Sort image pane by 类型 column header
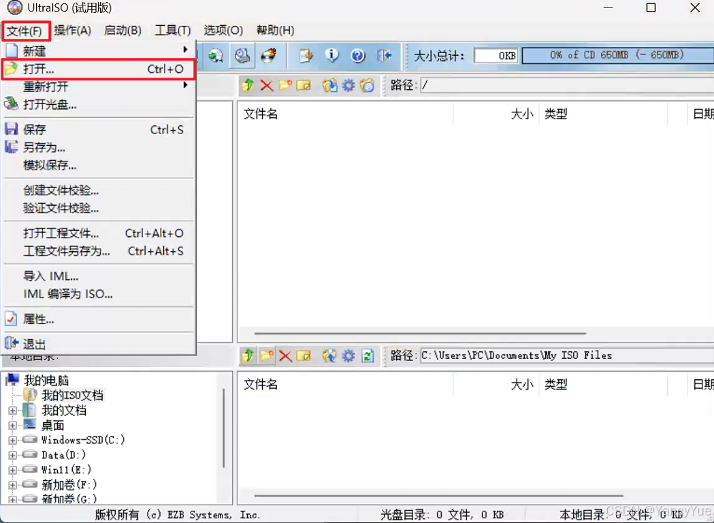 coord(603,114)
